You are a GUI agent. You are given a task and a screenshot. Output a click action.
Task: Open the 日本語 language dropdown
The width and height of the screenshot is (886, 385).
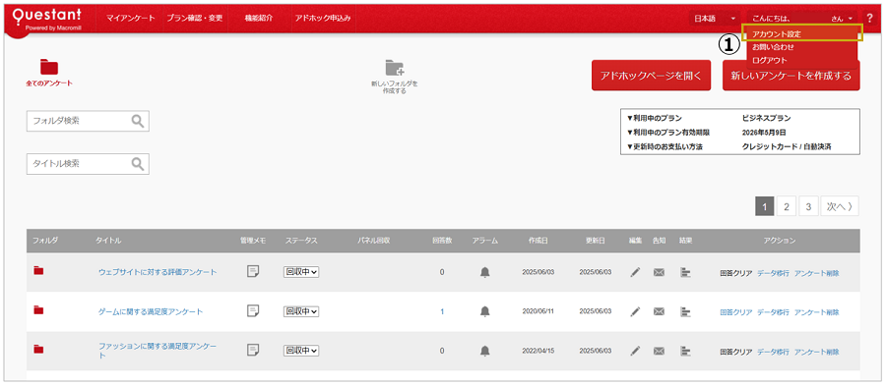tap(715, 19)
